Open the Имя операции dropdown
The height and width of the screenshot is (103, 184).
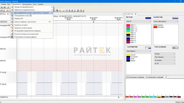click(165, 57)
